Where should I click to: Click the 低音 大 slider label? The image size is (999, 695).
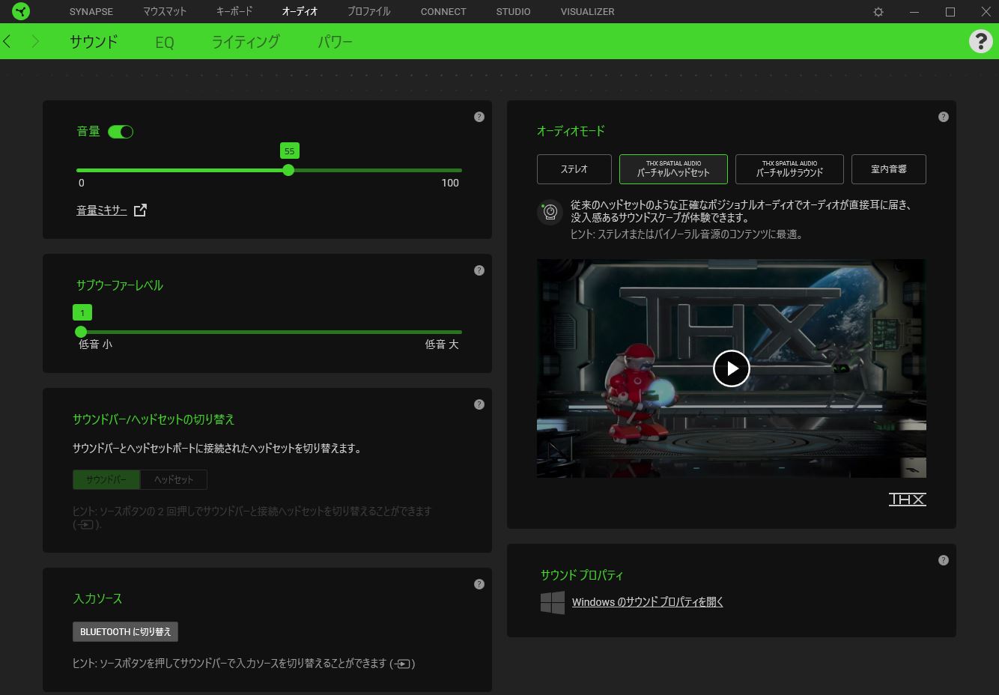pyautogui.click(x=442, y=345)
